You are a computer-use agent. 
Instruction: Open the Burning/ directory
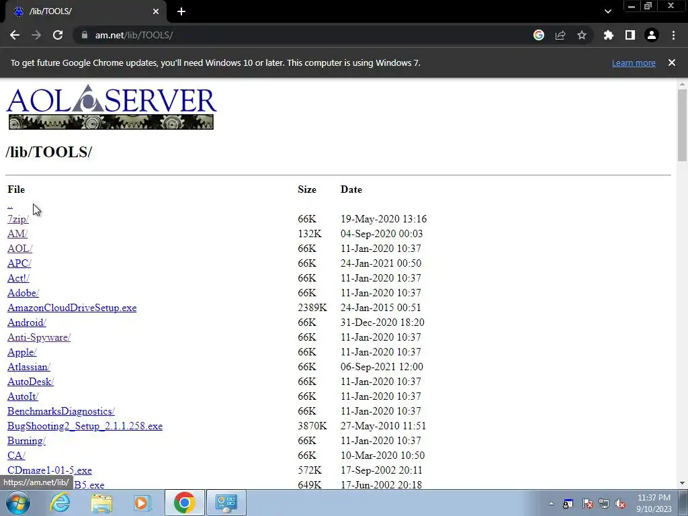(x=26, y=441)
